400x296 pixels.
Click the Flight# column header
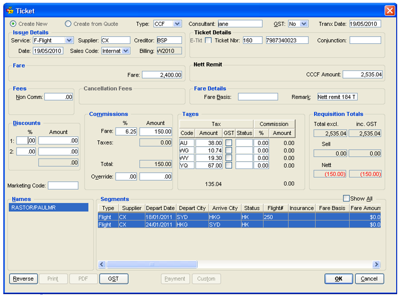275,208
